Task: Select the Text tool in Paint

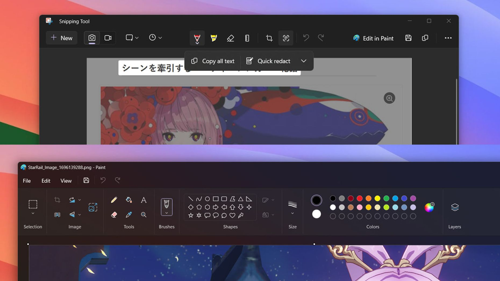Action: 144,200
